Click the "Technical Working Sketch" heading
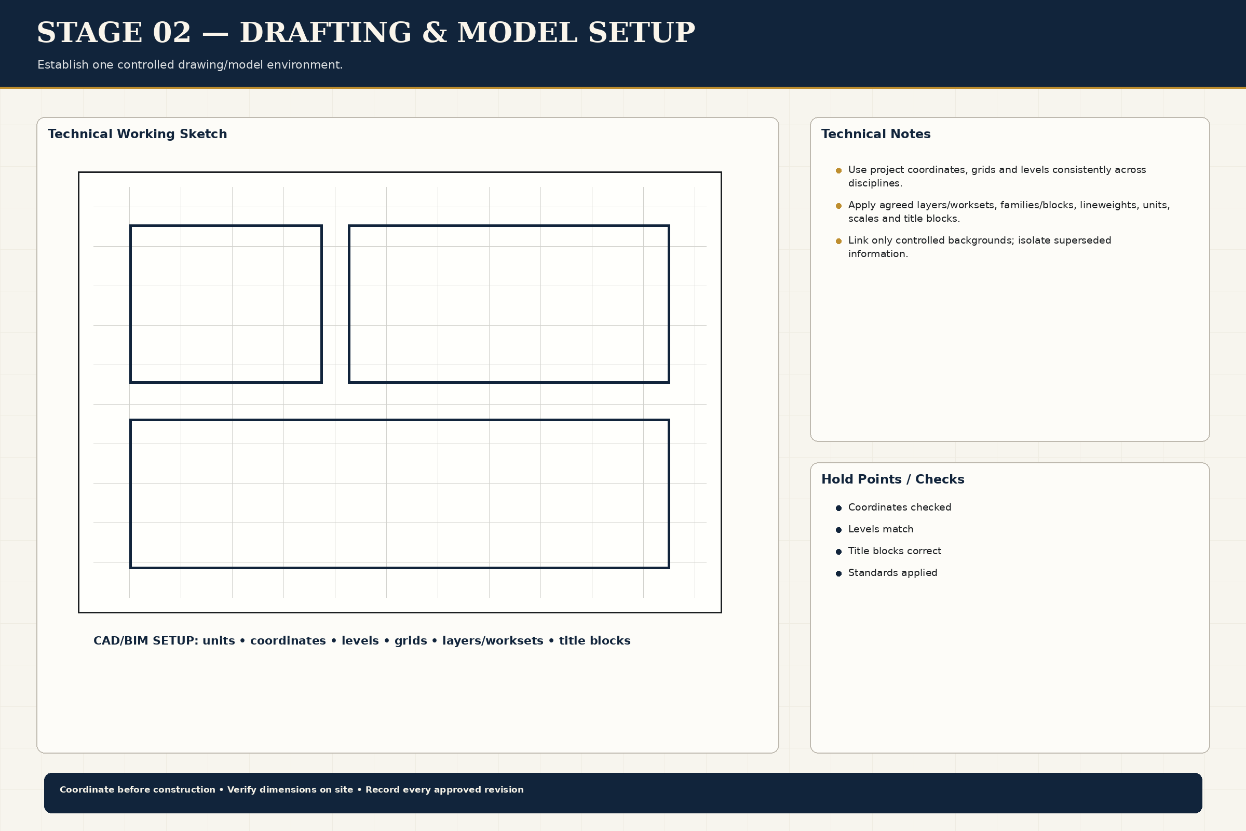Screen dimensions: 1246x831 pos(137,134)
